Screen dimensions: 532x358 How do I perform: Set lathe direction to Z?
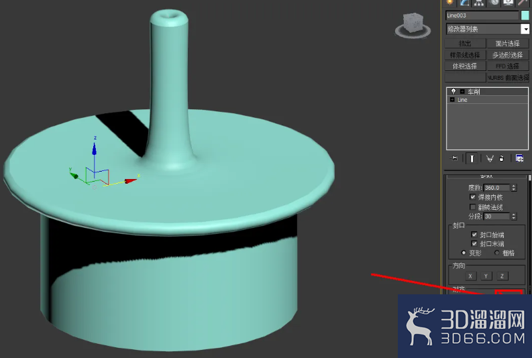(502, 276)
